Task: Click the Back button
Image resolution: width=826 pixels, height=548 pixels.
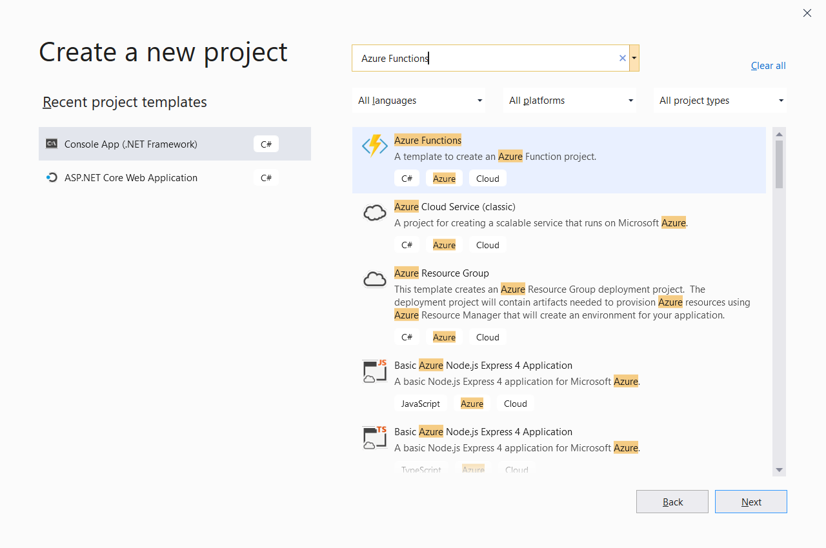Action: click(x=672, y=502)
